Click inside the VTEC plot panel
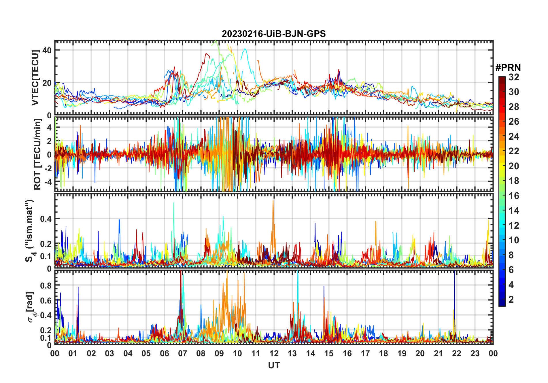Screen dimensions: 548x383 coord(274,78)
